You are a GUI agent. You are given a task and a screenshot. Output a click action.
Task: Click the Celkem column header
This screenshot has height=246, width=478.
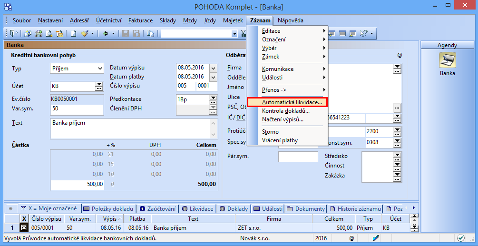click(334, 219)
